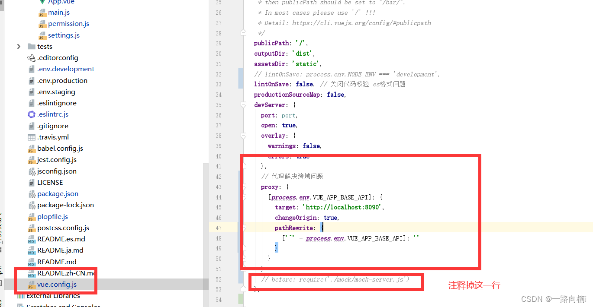This screenshot has width=593, height=307.
Task: Click the .editorconfig file icon
Action: pyautogui.click(x=32, y=58)
